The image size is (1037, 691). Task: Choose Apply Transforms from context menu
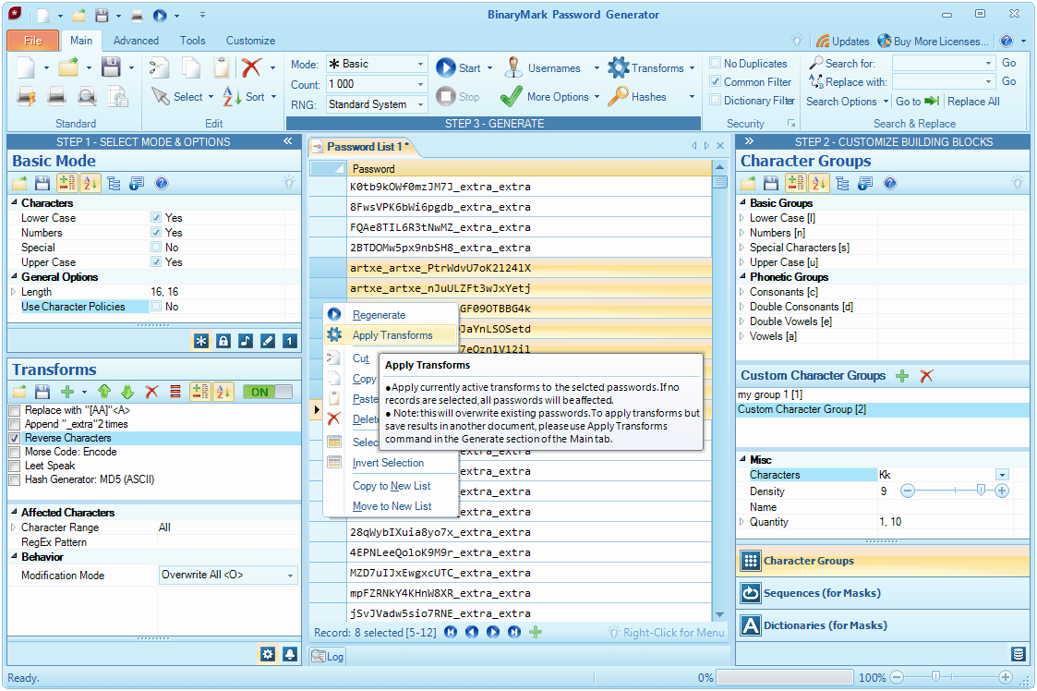pos(392,335)
